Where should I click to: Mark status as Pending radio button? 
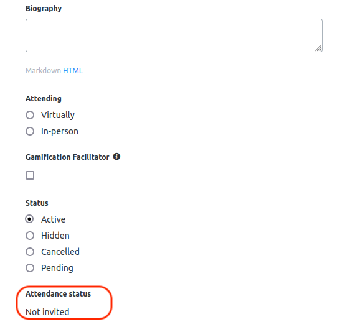(30, 268)
